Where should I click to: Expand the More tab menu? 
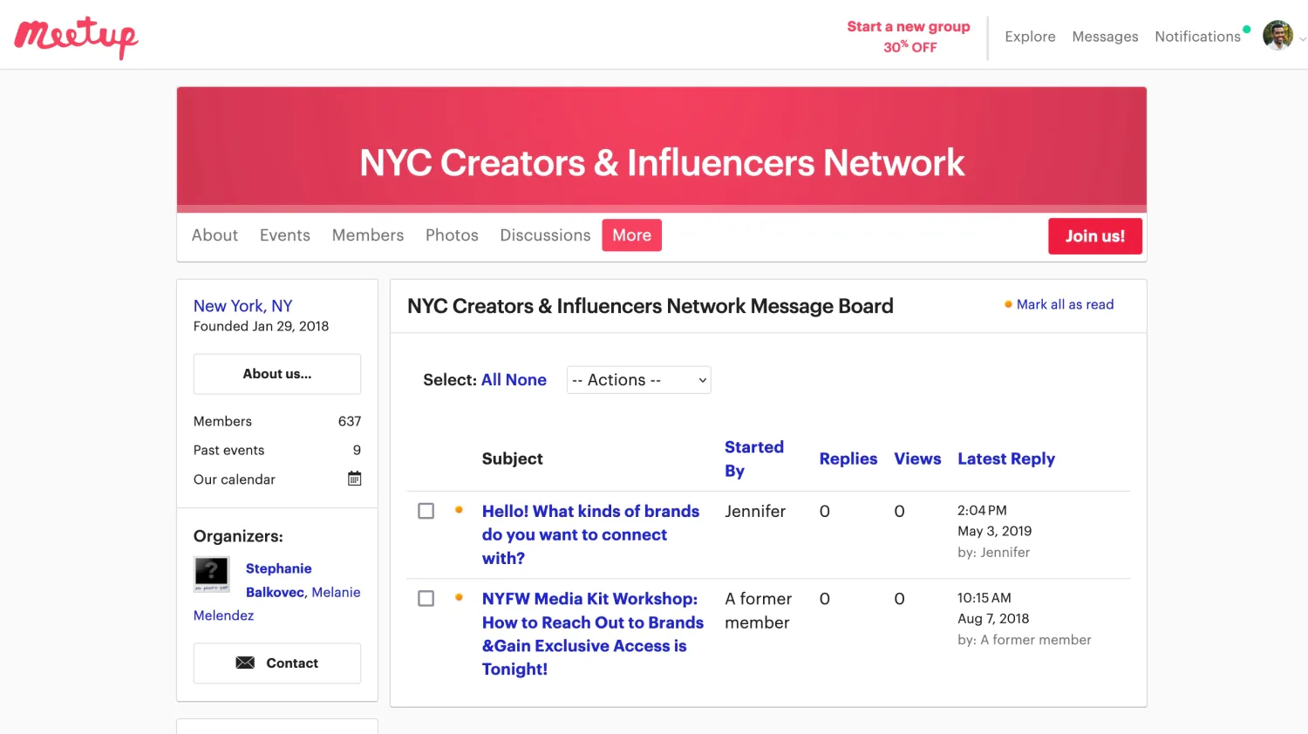631,235
